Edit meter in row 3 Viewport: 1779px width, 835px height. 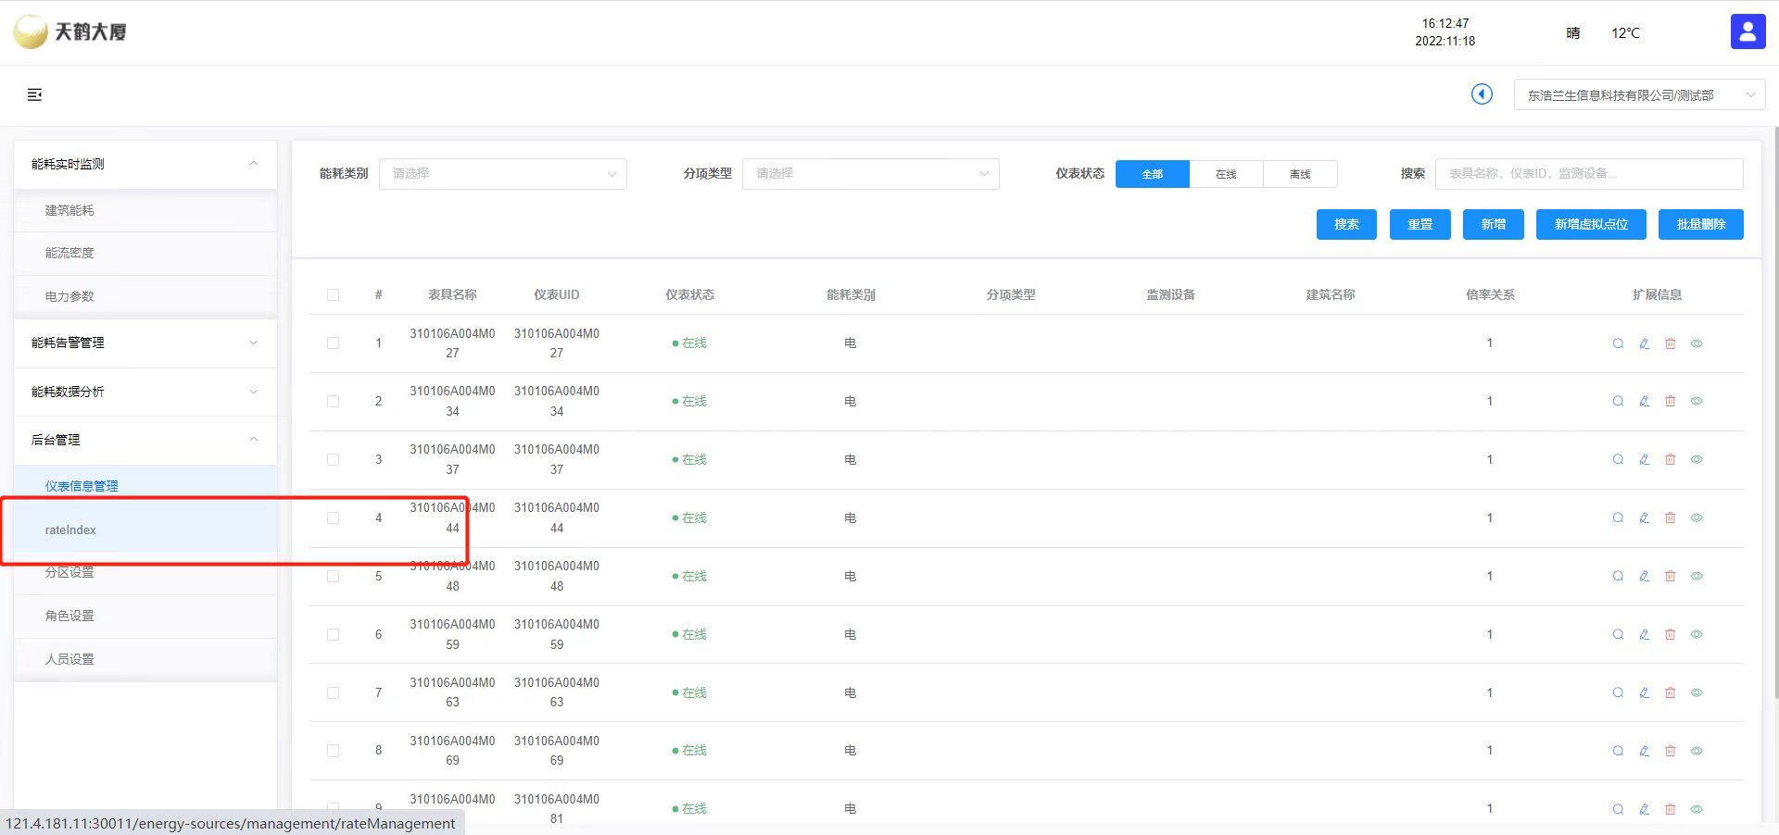(1644, 460)
